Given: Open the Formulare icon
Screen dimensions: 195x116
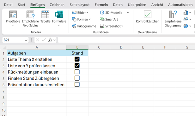Looking at the screenshot, I should coord(59,15).
